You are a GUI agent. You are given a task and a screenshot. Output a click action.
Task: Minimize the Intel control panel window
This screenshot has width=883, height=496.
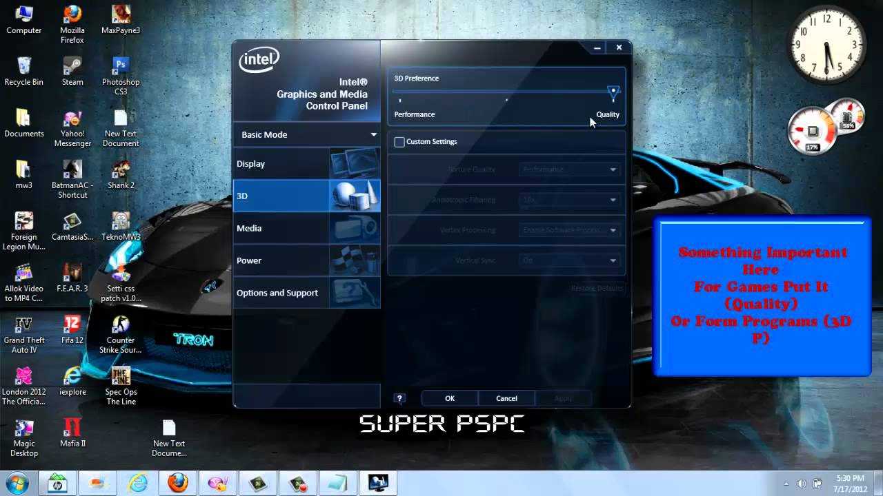(597, 48)
